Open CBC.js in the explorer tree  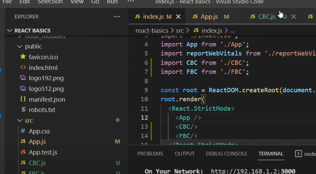click(x=37, y=163)
